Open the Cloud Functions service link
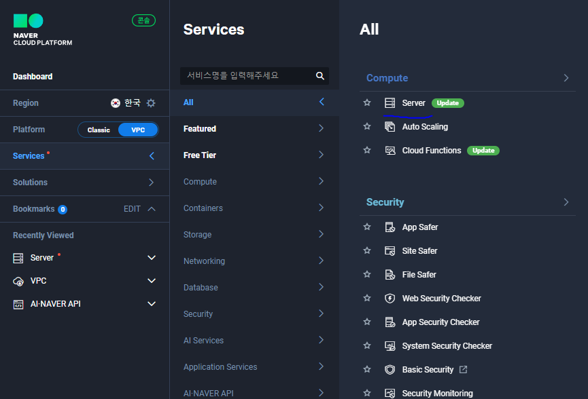Screen dimensions: 588x399 (x=432, y=151)
